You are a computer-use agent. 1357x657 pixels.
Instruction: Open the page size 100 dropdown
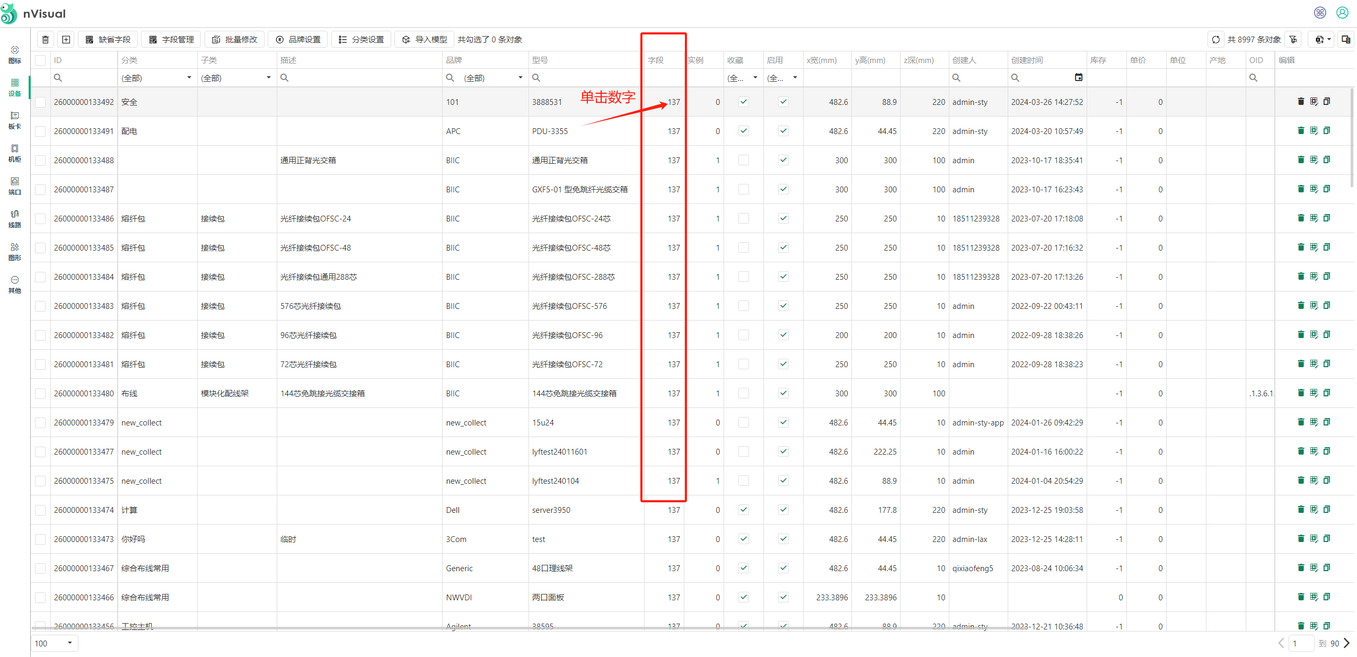(54, 643)
